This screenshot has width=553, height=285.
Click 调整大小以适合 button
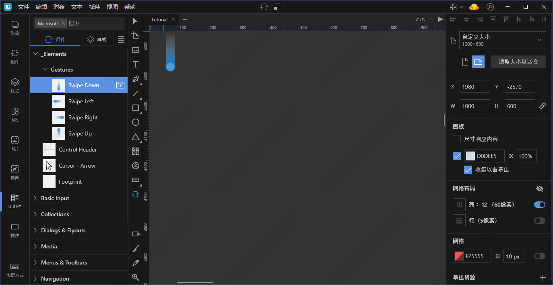(518, 62)
